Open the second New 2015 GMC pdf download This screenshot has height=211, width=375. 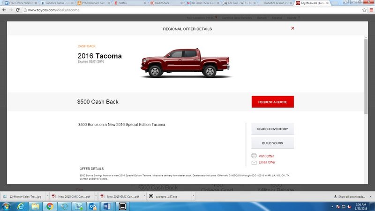point(120,196)
